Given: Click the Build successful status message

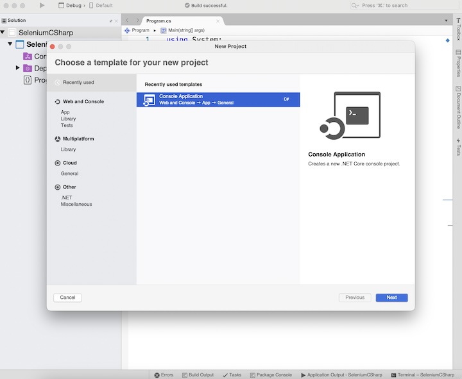Looking at the screenshot, I should (x=206, y=5).
